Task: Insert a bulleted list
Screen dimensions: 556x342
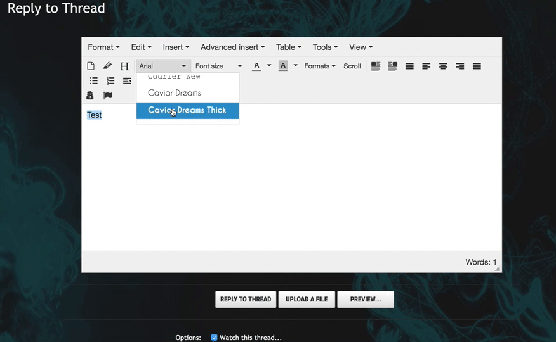Action: (x=93, y=80)
